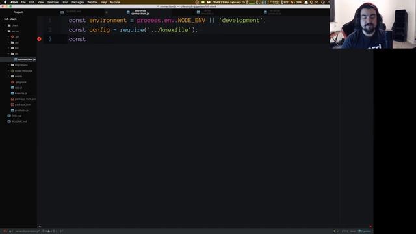This screenshot has height=234, width=416.
Task: Open the Apple menu
Action: 5,2
